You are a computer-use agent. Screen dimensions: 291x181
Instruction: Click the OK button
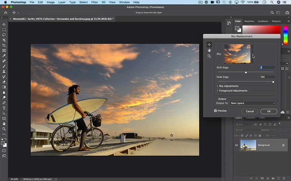[x=269, y=111]
